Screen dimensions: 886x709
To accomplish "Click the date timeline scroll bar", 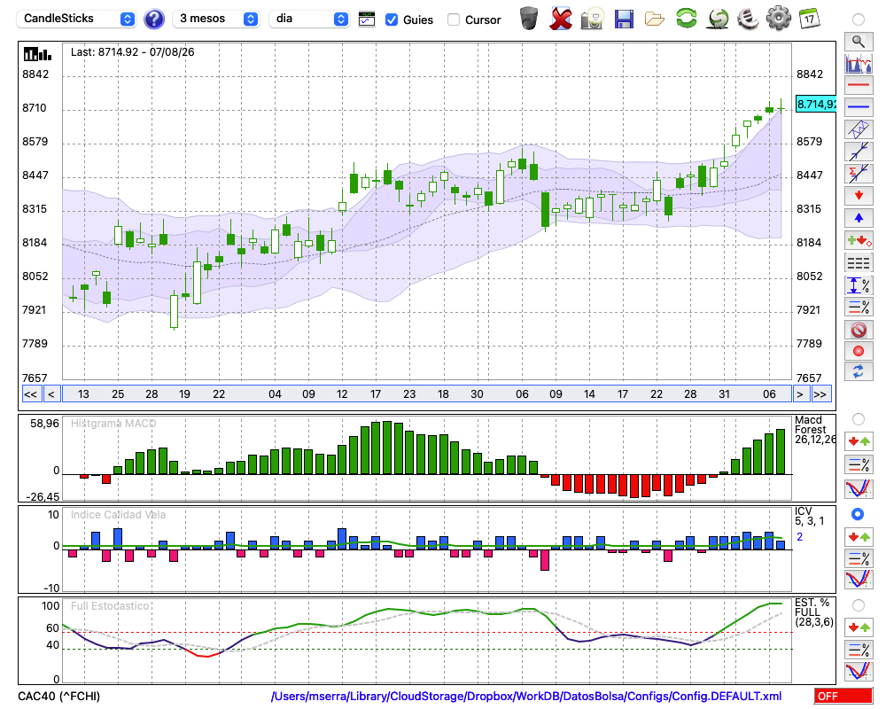I will pyautogui.click(x=427, y=394).
